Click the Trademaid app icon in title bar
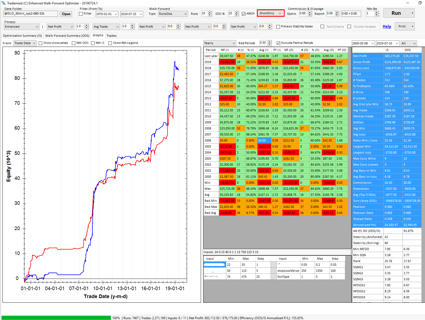The width and height of the screenshot is (425, 320). (x=4, y=3)
